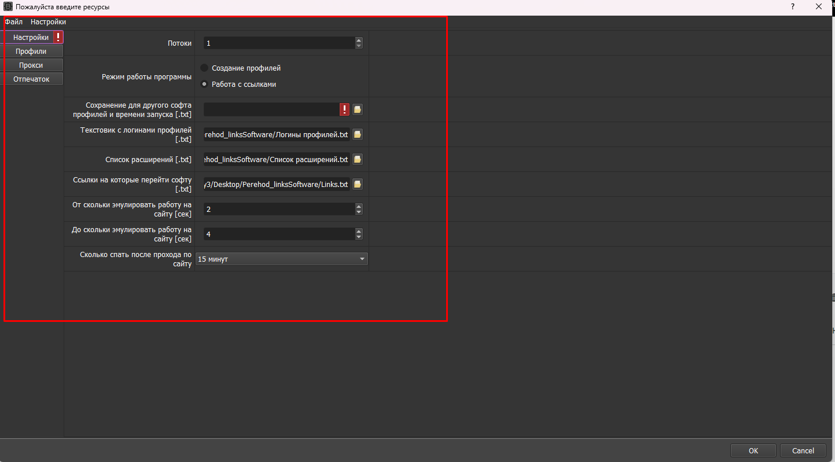The image size is (835, 462).
Task: Click folder browse icon for Links.txt
Action: [358, 184]
